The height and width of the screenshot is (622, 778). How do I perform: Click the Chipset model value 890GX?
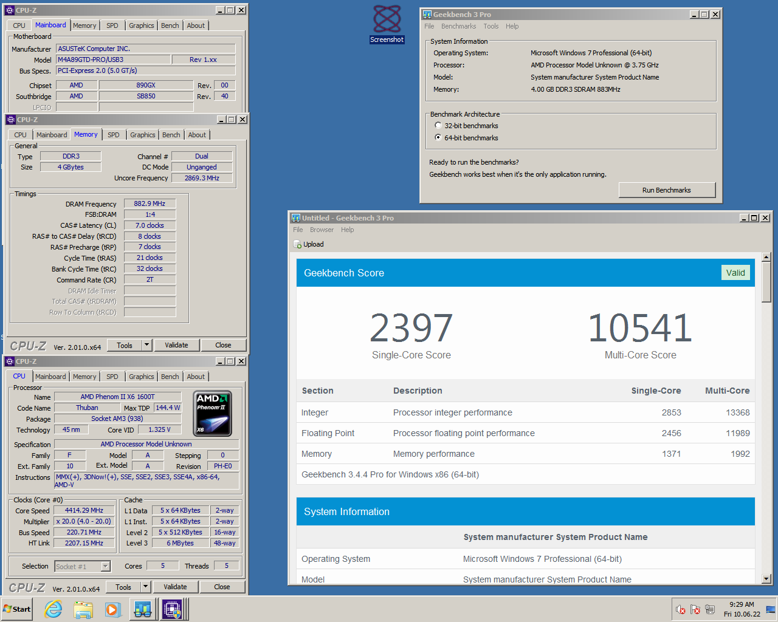(x=146, y=85)
